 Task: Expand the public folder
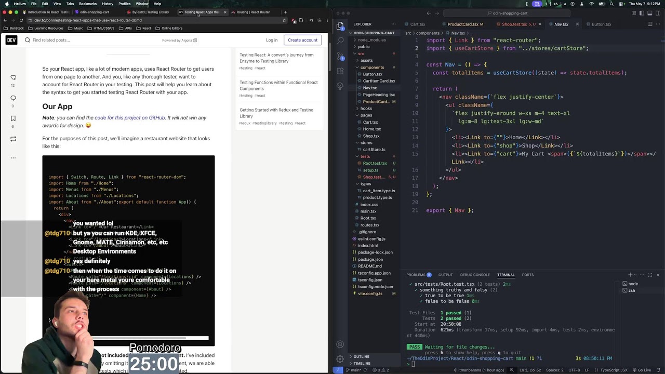[x=364, y=47]
